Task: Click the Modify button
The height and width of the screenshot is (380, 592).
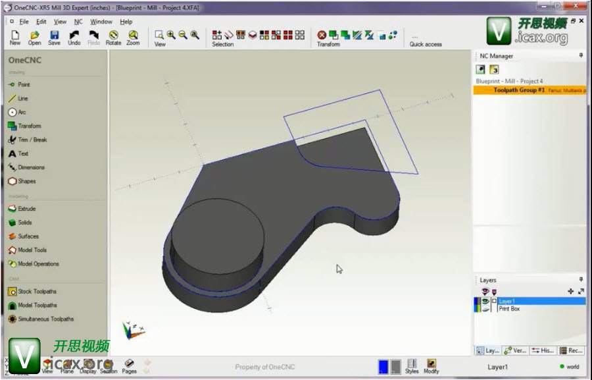Action: pyautogui.click(x=432, y=366)
